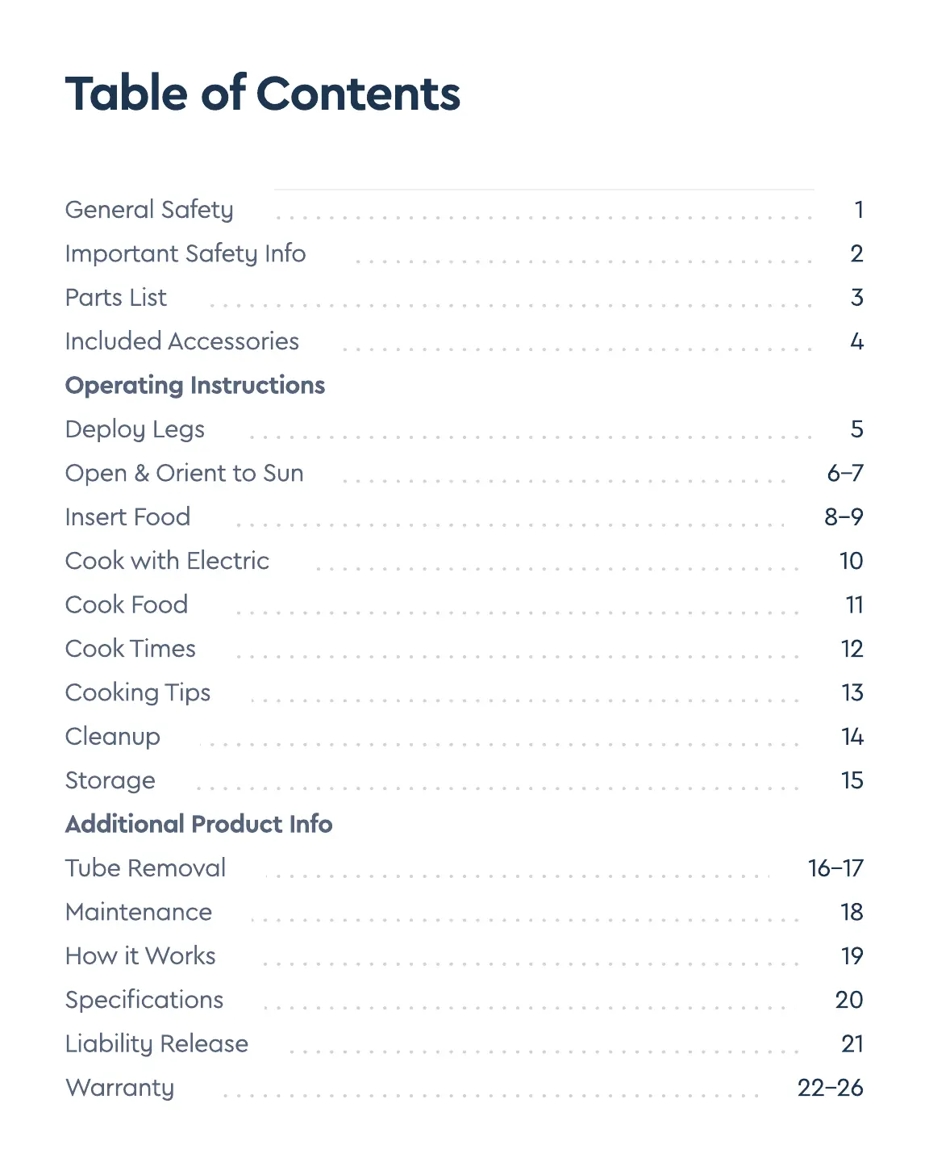
Task: Click the Additional Product Info heading
Action: click(198, 824)
